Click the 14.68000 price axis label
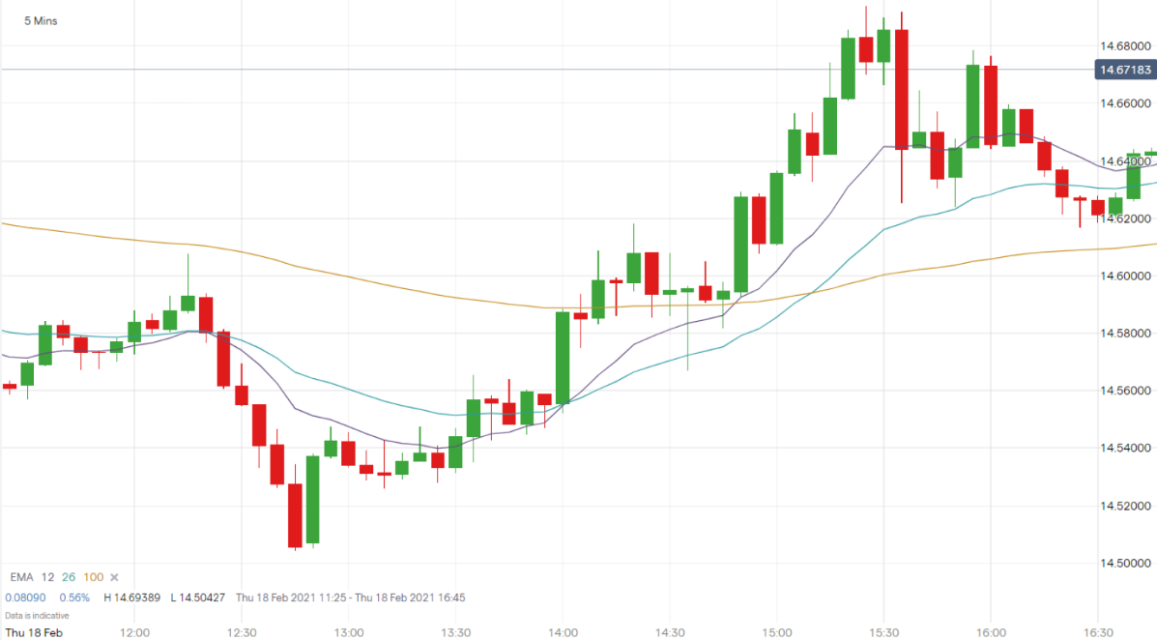Viewport: 1157px width, 640px height. (1125, 45)
